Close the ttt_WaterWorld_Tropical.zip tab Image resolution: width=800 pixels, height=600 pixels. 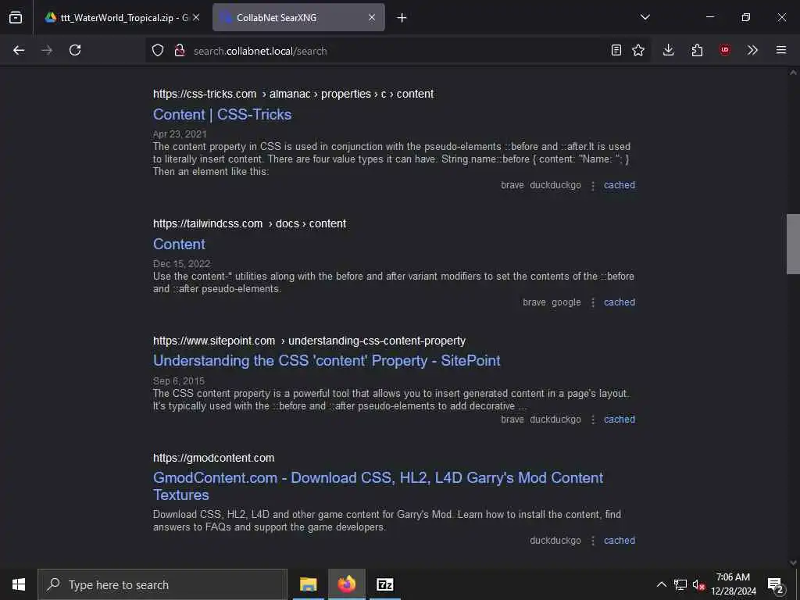pos(196,17)
